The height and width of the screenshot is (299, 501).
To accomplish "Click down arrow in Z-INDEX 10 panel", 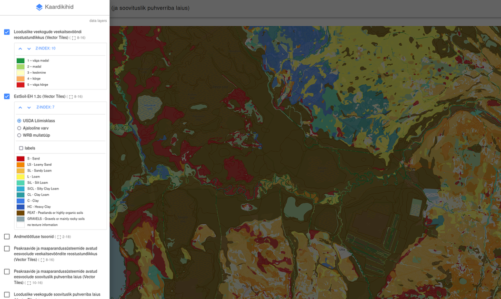I will click(29, 49).
